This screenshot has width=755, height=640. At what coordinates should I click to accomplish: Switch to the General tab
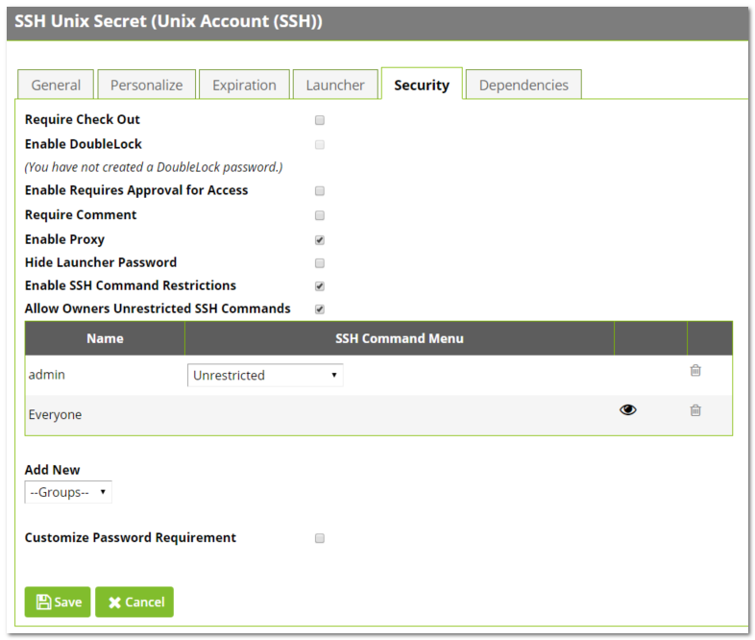pos(56,85)
